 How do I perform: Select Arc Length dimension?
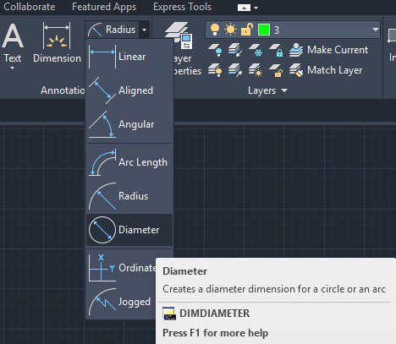click(129, 162)
